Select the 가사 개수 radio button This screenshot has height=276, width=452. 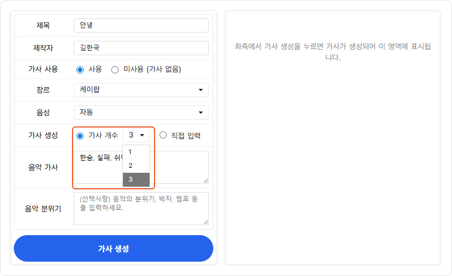80,135
